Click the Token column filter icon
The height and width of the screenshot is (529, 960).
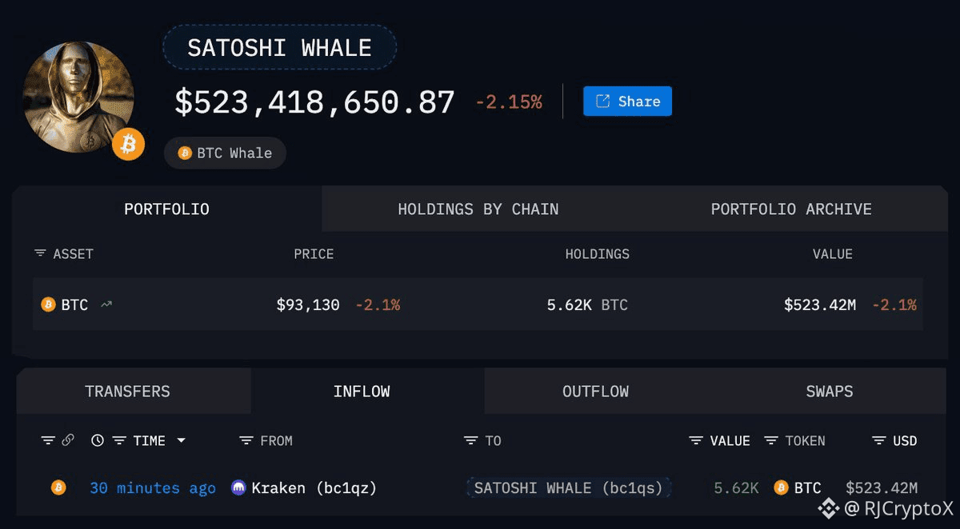coord(771,440)
